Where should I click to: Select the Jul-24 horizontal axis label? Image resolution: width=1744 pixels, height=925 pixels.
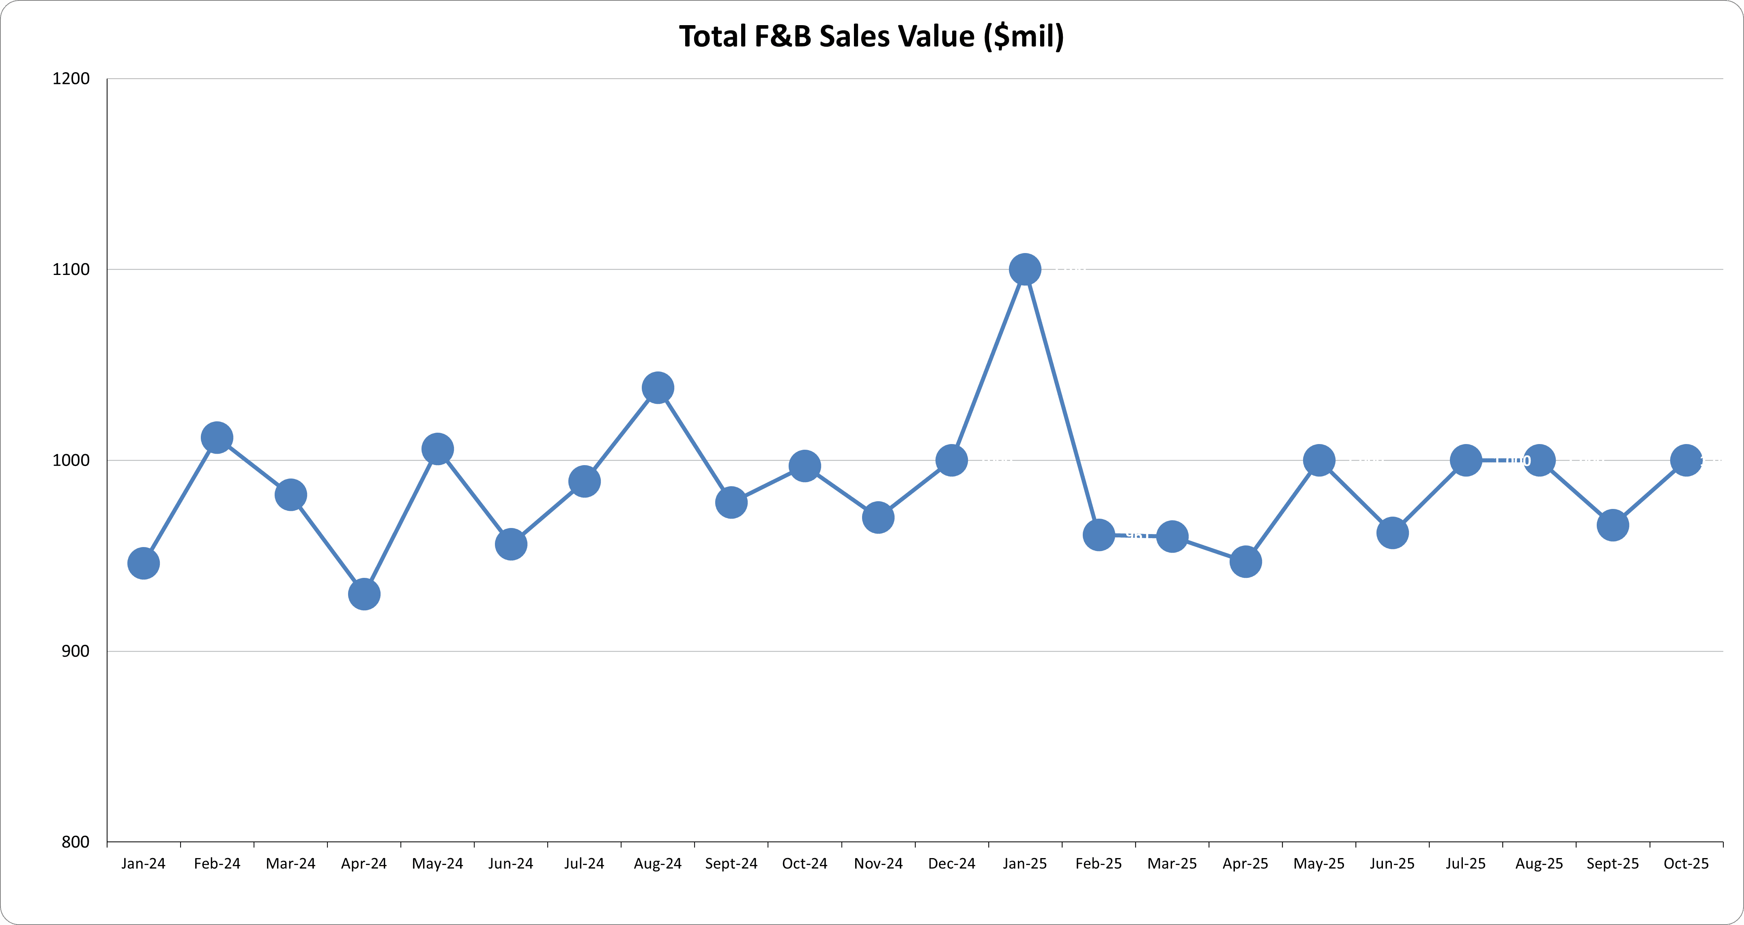pos(584,863)
